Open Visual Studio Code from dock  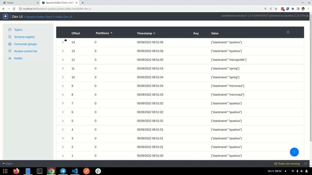pyautogui.click(x=75, y=171)
